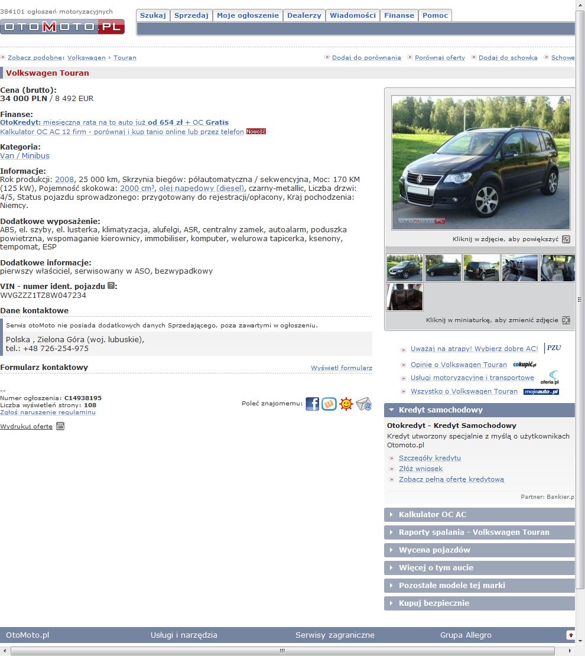
Task: Expand the Wycena pojazdów section
Action: point(479,550)
